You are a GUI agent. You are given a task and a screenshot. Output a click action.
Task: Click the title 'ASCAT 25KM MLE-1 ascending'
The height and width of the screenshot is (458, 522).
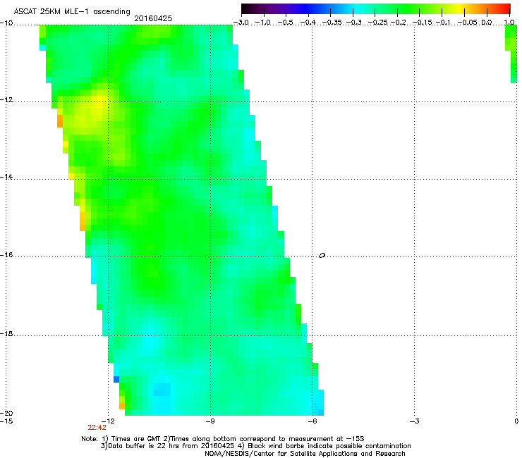72,12
